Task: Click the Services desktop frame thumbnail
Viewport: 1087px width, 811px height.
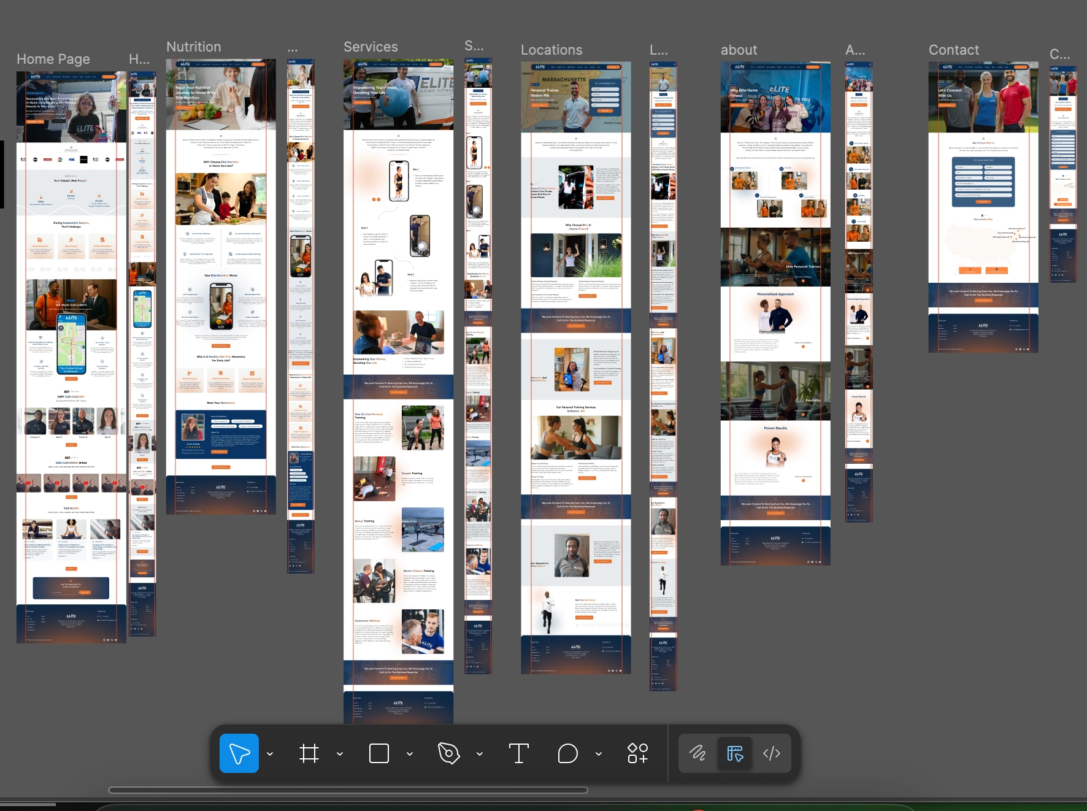Action: point(399,391)
